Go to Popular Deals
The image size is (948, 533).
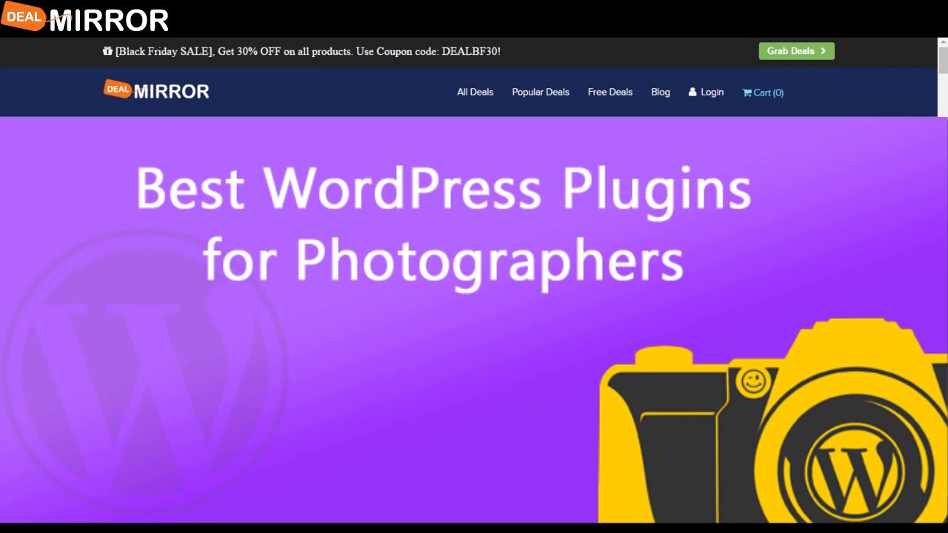(541, 92)
